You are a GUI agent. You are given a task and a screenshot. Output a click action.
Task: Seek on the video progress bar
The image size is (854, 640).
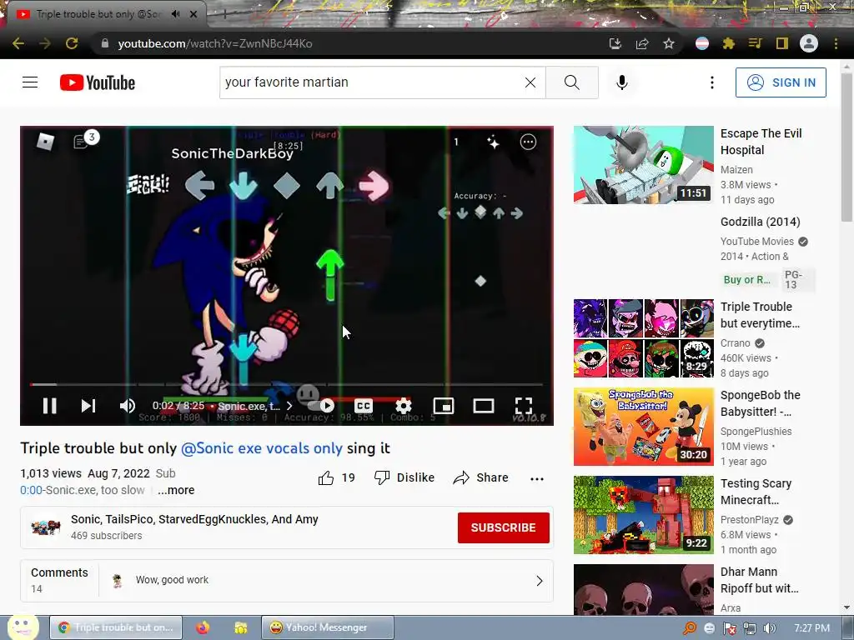coord(287,385)
